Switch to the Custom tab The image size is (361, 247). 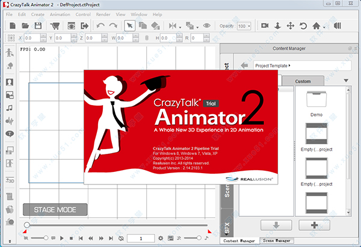coord(303,81)
